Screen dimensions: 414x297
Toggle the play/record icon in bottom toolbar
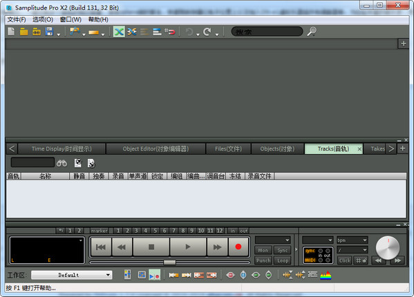point(154,275)
